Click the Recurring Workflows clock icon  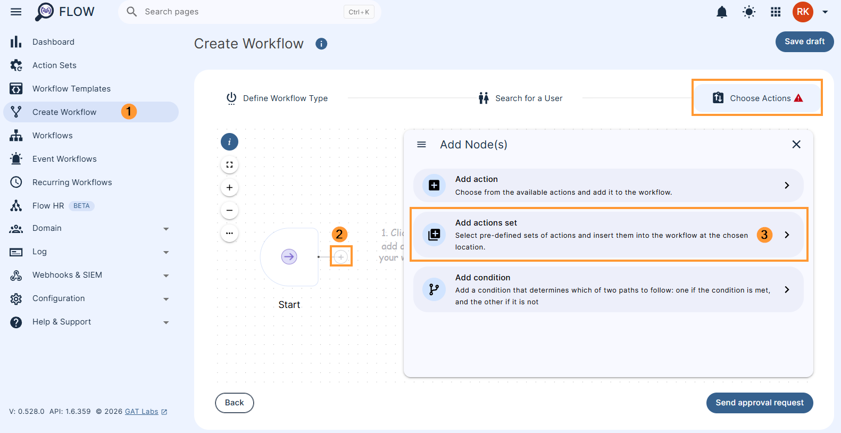click(16, 182)
